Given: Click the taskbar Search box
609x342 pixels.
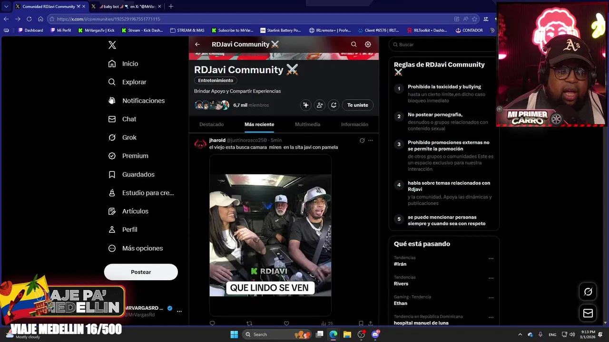Looking at the screenshot, I should pos(277,334).
